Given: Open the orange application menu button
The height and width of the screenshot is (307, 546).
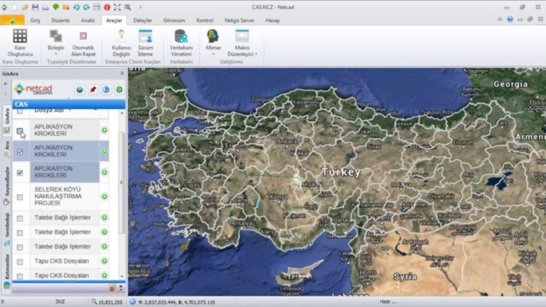Looking at the screenshot, I should 12,20.
